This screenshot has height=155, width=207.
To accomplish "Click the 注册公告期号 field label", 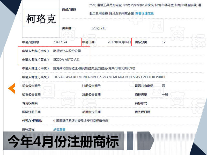I will coord(91,86).
